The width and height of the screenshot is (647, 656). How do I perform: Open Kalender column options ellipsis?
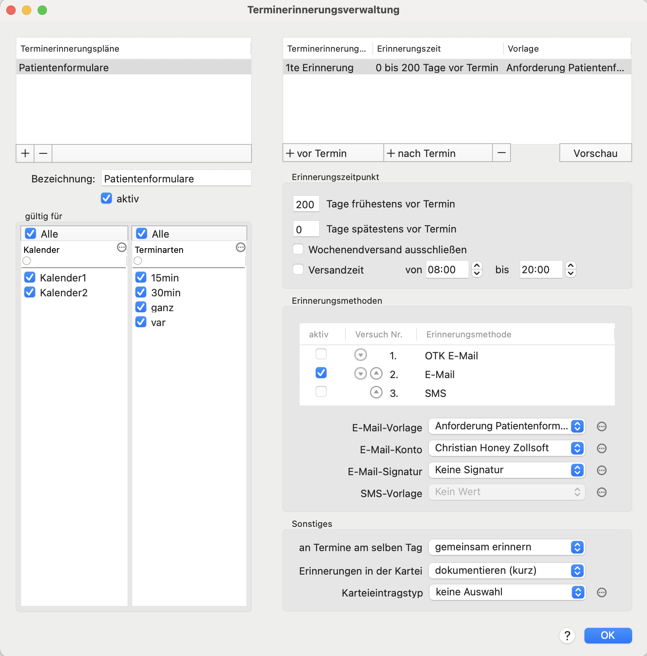122,247
